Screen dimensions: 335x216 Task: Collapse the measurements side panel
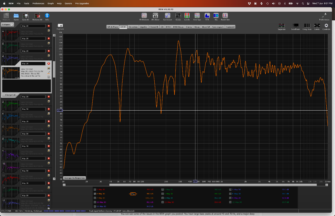[x=8, y=24]
